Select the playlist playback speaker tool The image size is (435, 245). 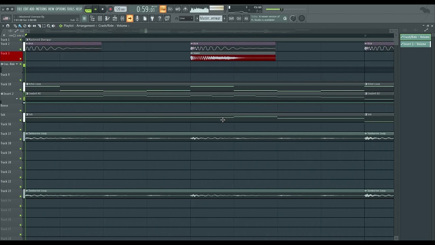(53, 26)
